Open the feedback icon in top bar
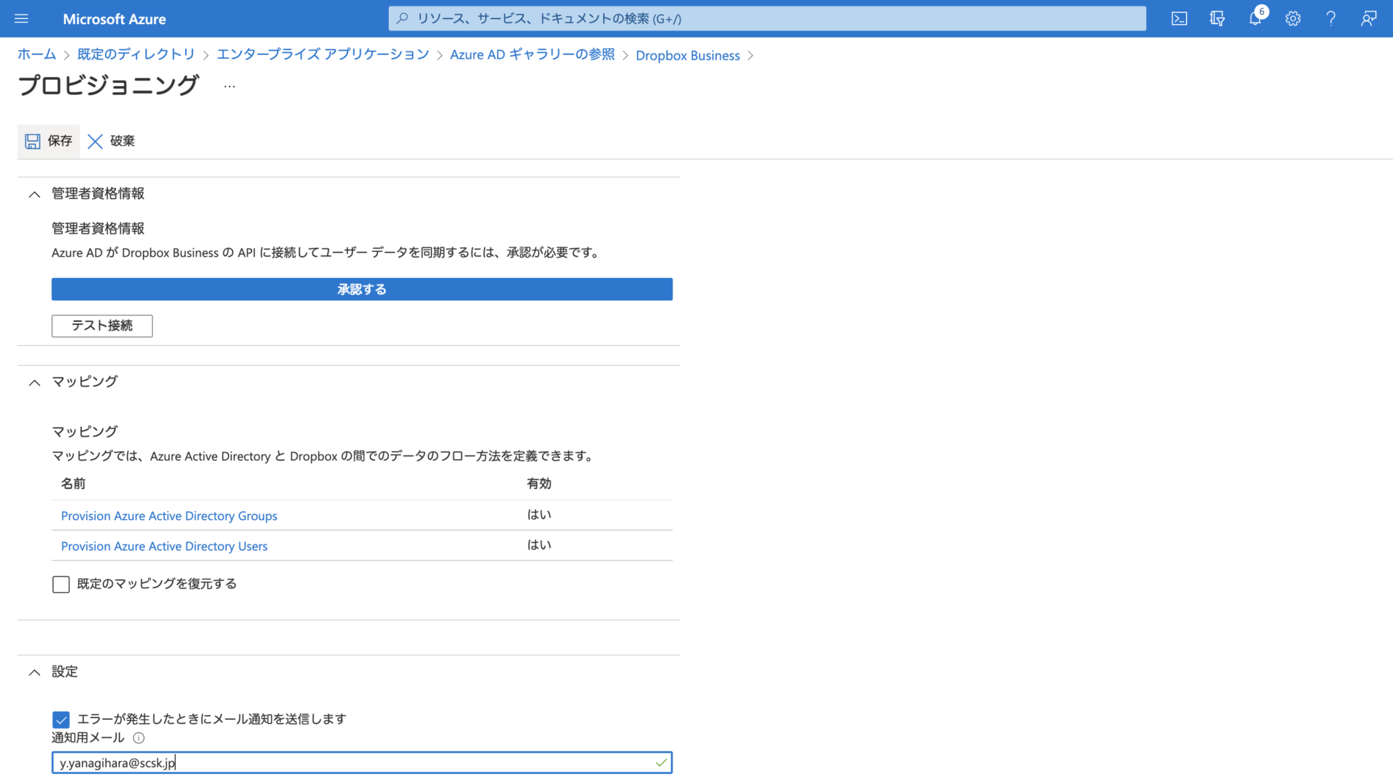The height and width of the screenshot is (781, 1393). (1368, 19)
